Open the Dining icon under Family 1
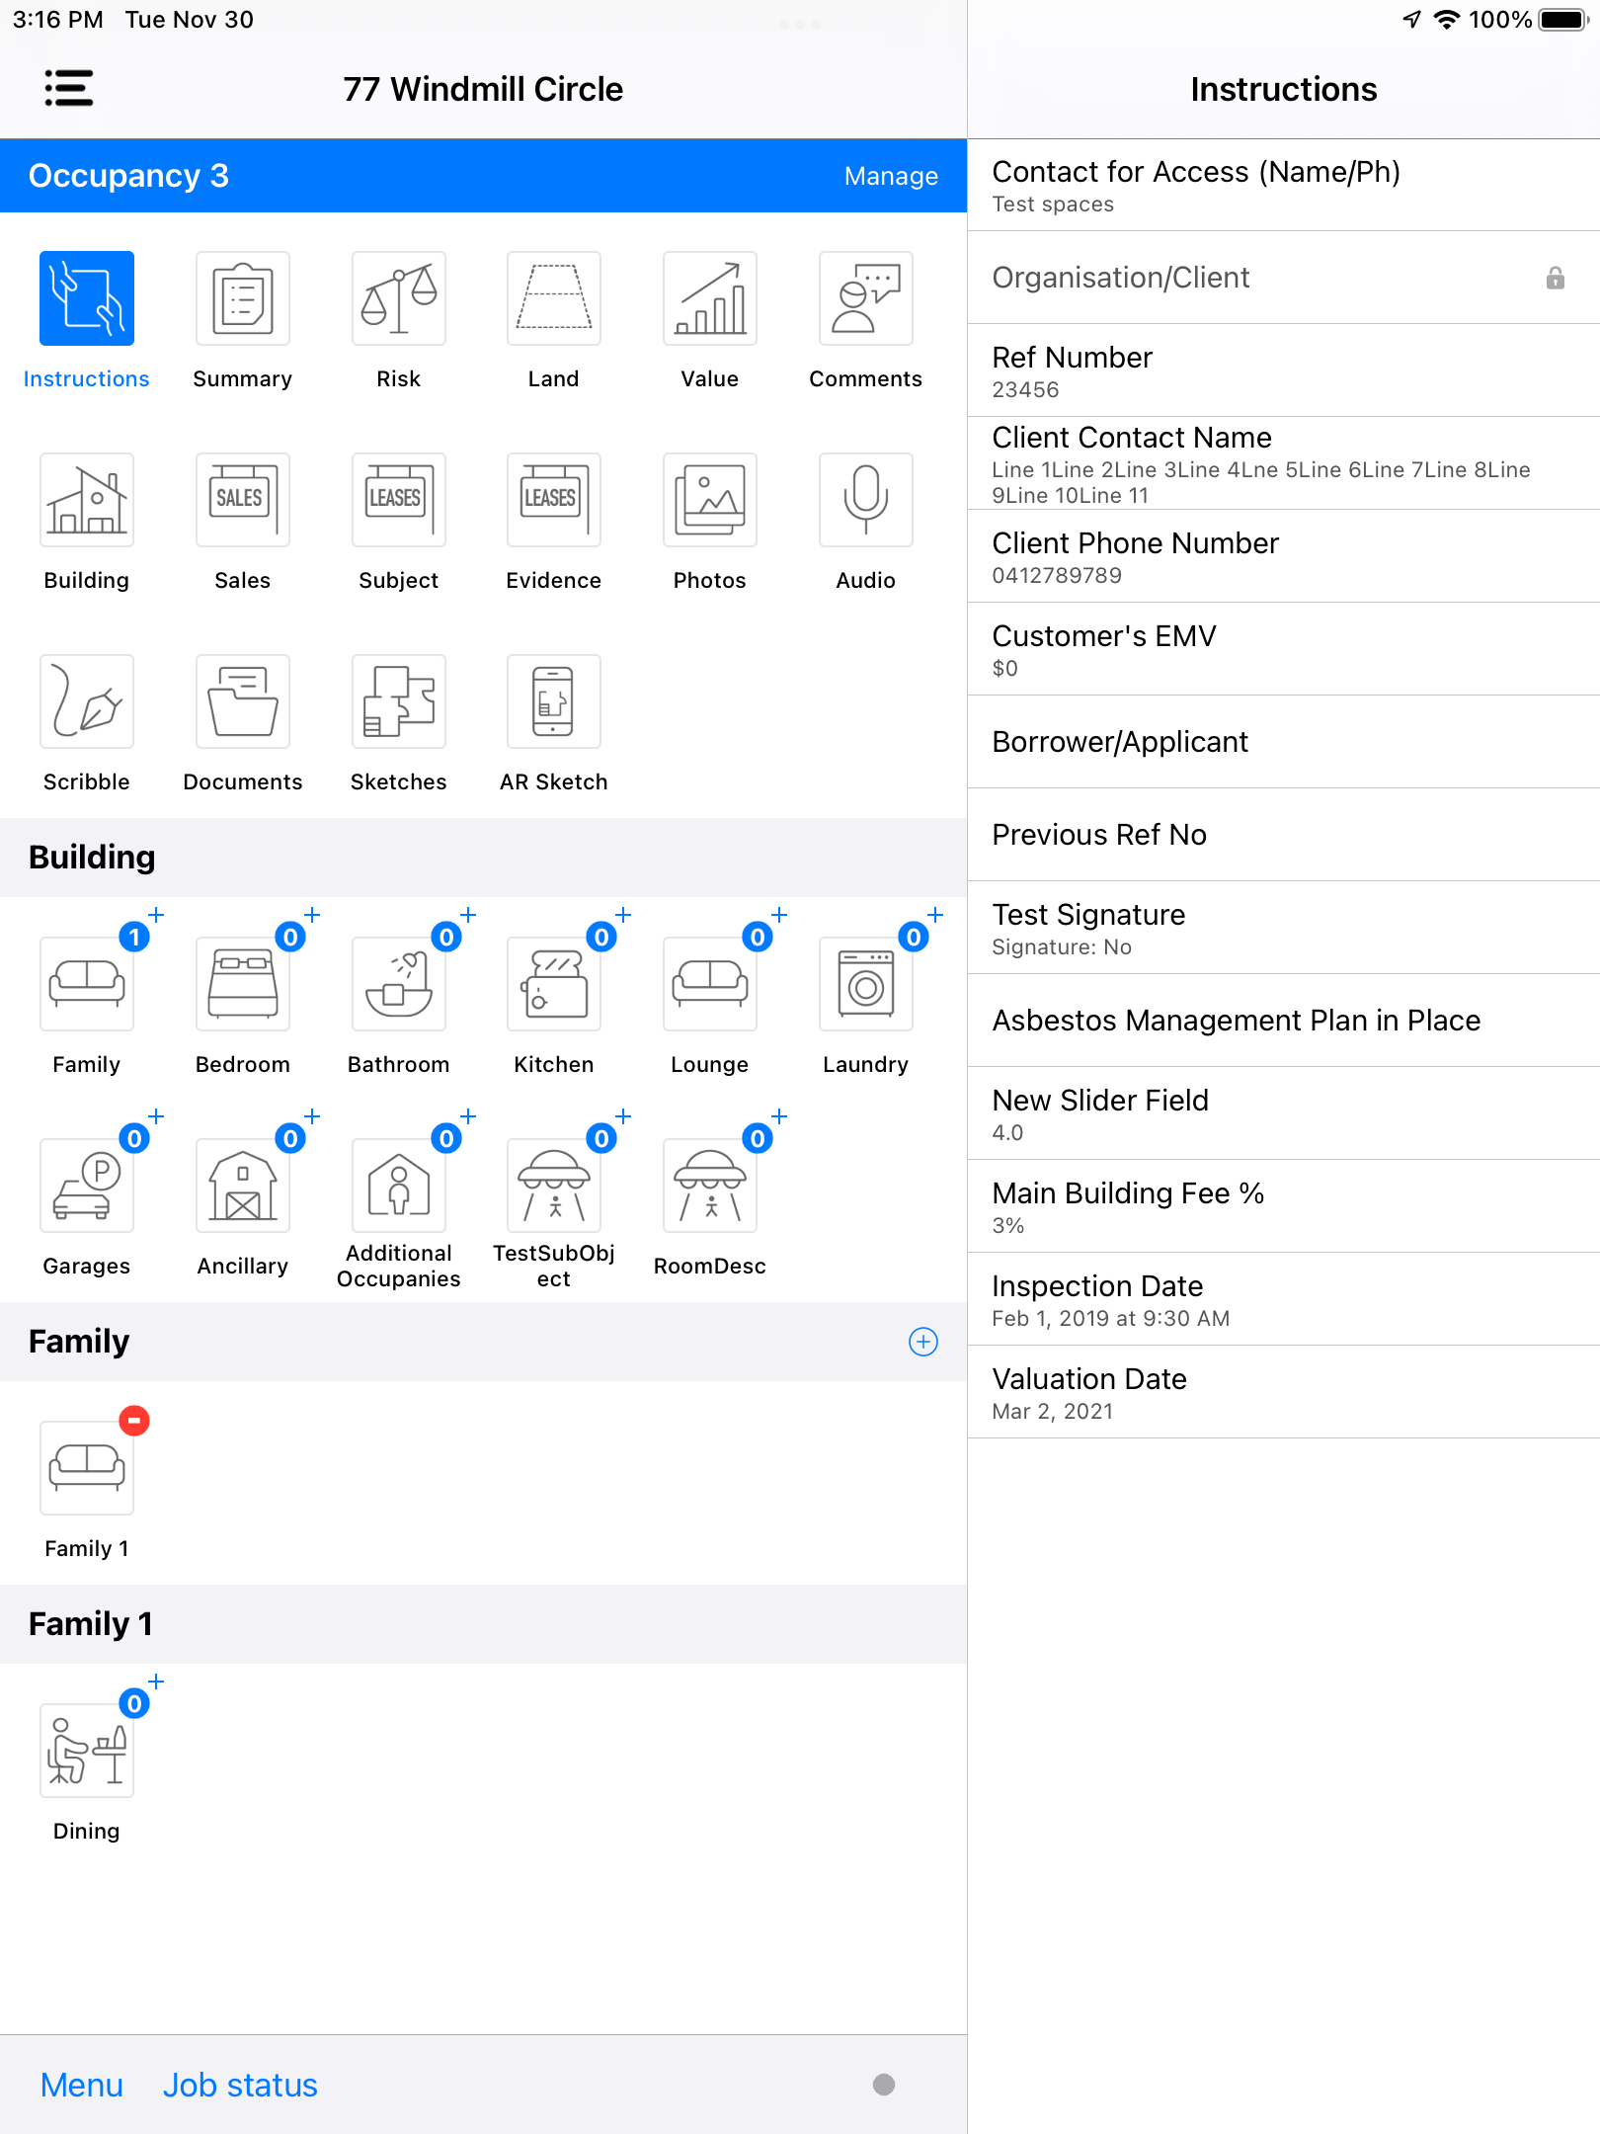 tap(87, 1751)
